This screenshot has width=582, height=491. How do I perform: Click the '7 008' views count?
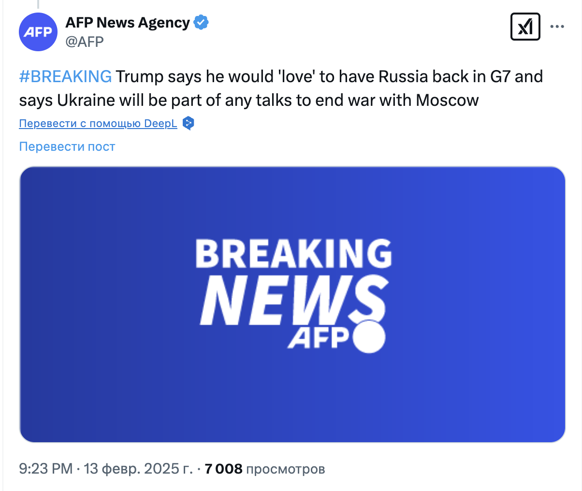[223, 468]
